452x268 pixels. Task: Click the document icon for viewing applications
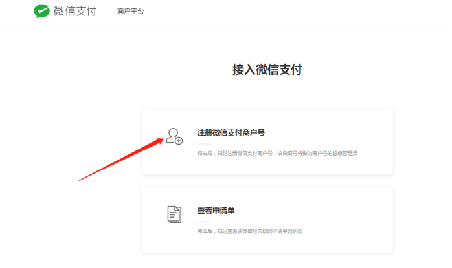point(174,214)
